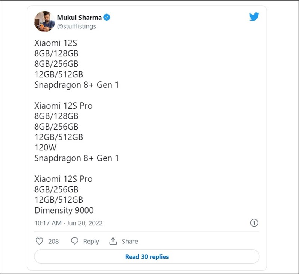Image resolution: width=299 pixels, height=274 pixels.
Task: Click the Dimensity 9000 text
Action: pos(64,210)
